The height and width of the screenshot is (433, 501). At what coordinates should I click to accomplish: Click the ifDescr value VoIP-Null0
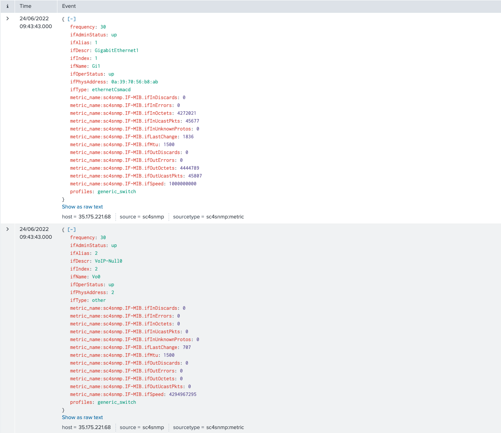pyautogui.click(x=108, y=261)
